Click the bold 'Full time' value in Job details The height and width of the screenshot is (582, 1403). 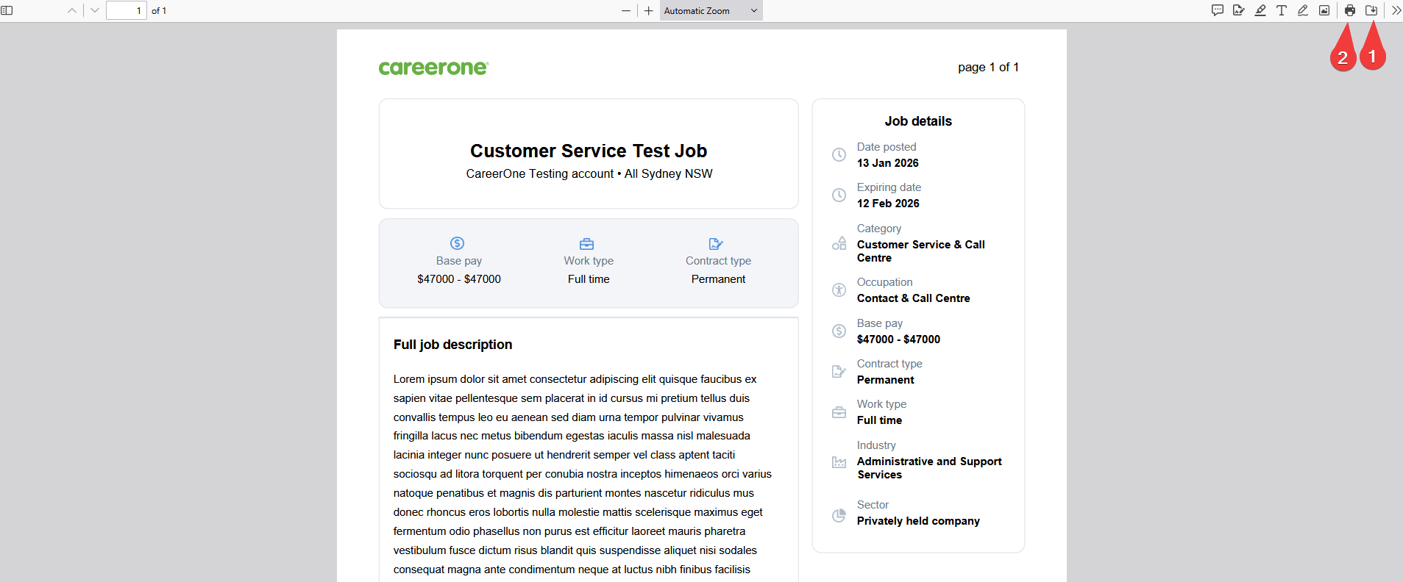pos(879,420)
